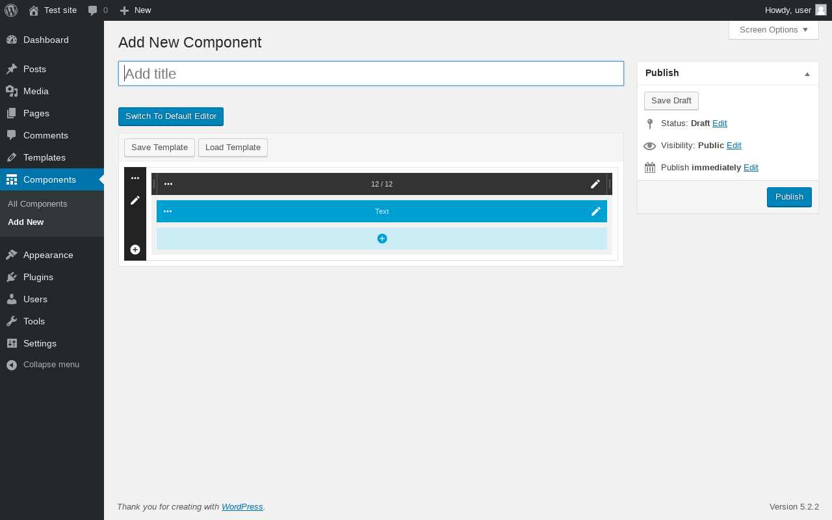This screenshot has height=520, width=832.
Task: Click Switch To Default Editor button
Action: tap(171, 116)
